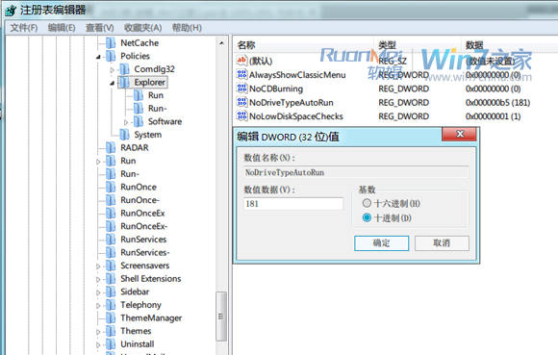Expand the Software node under Explorer
This screenshot has height=355, width=558.
click(x=126, y=122)
